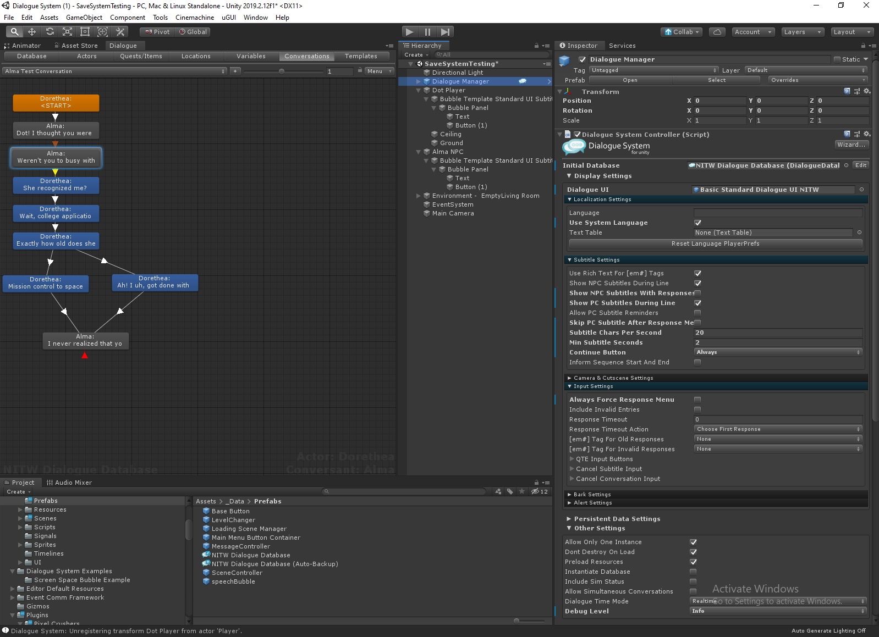This screenshot has width=879, height=637.
Task: Click the Pause button
Action: 427,32
